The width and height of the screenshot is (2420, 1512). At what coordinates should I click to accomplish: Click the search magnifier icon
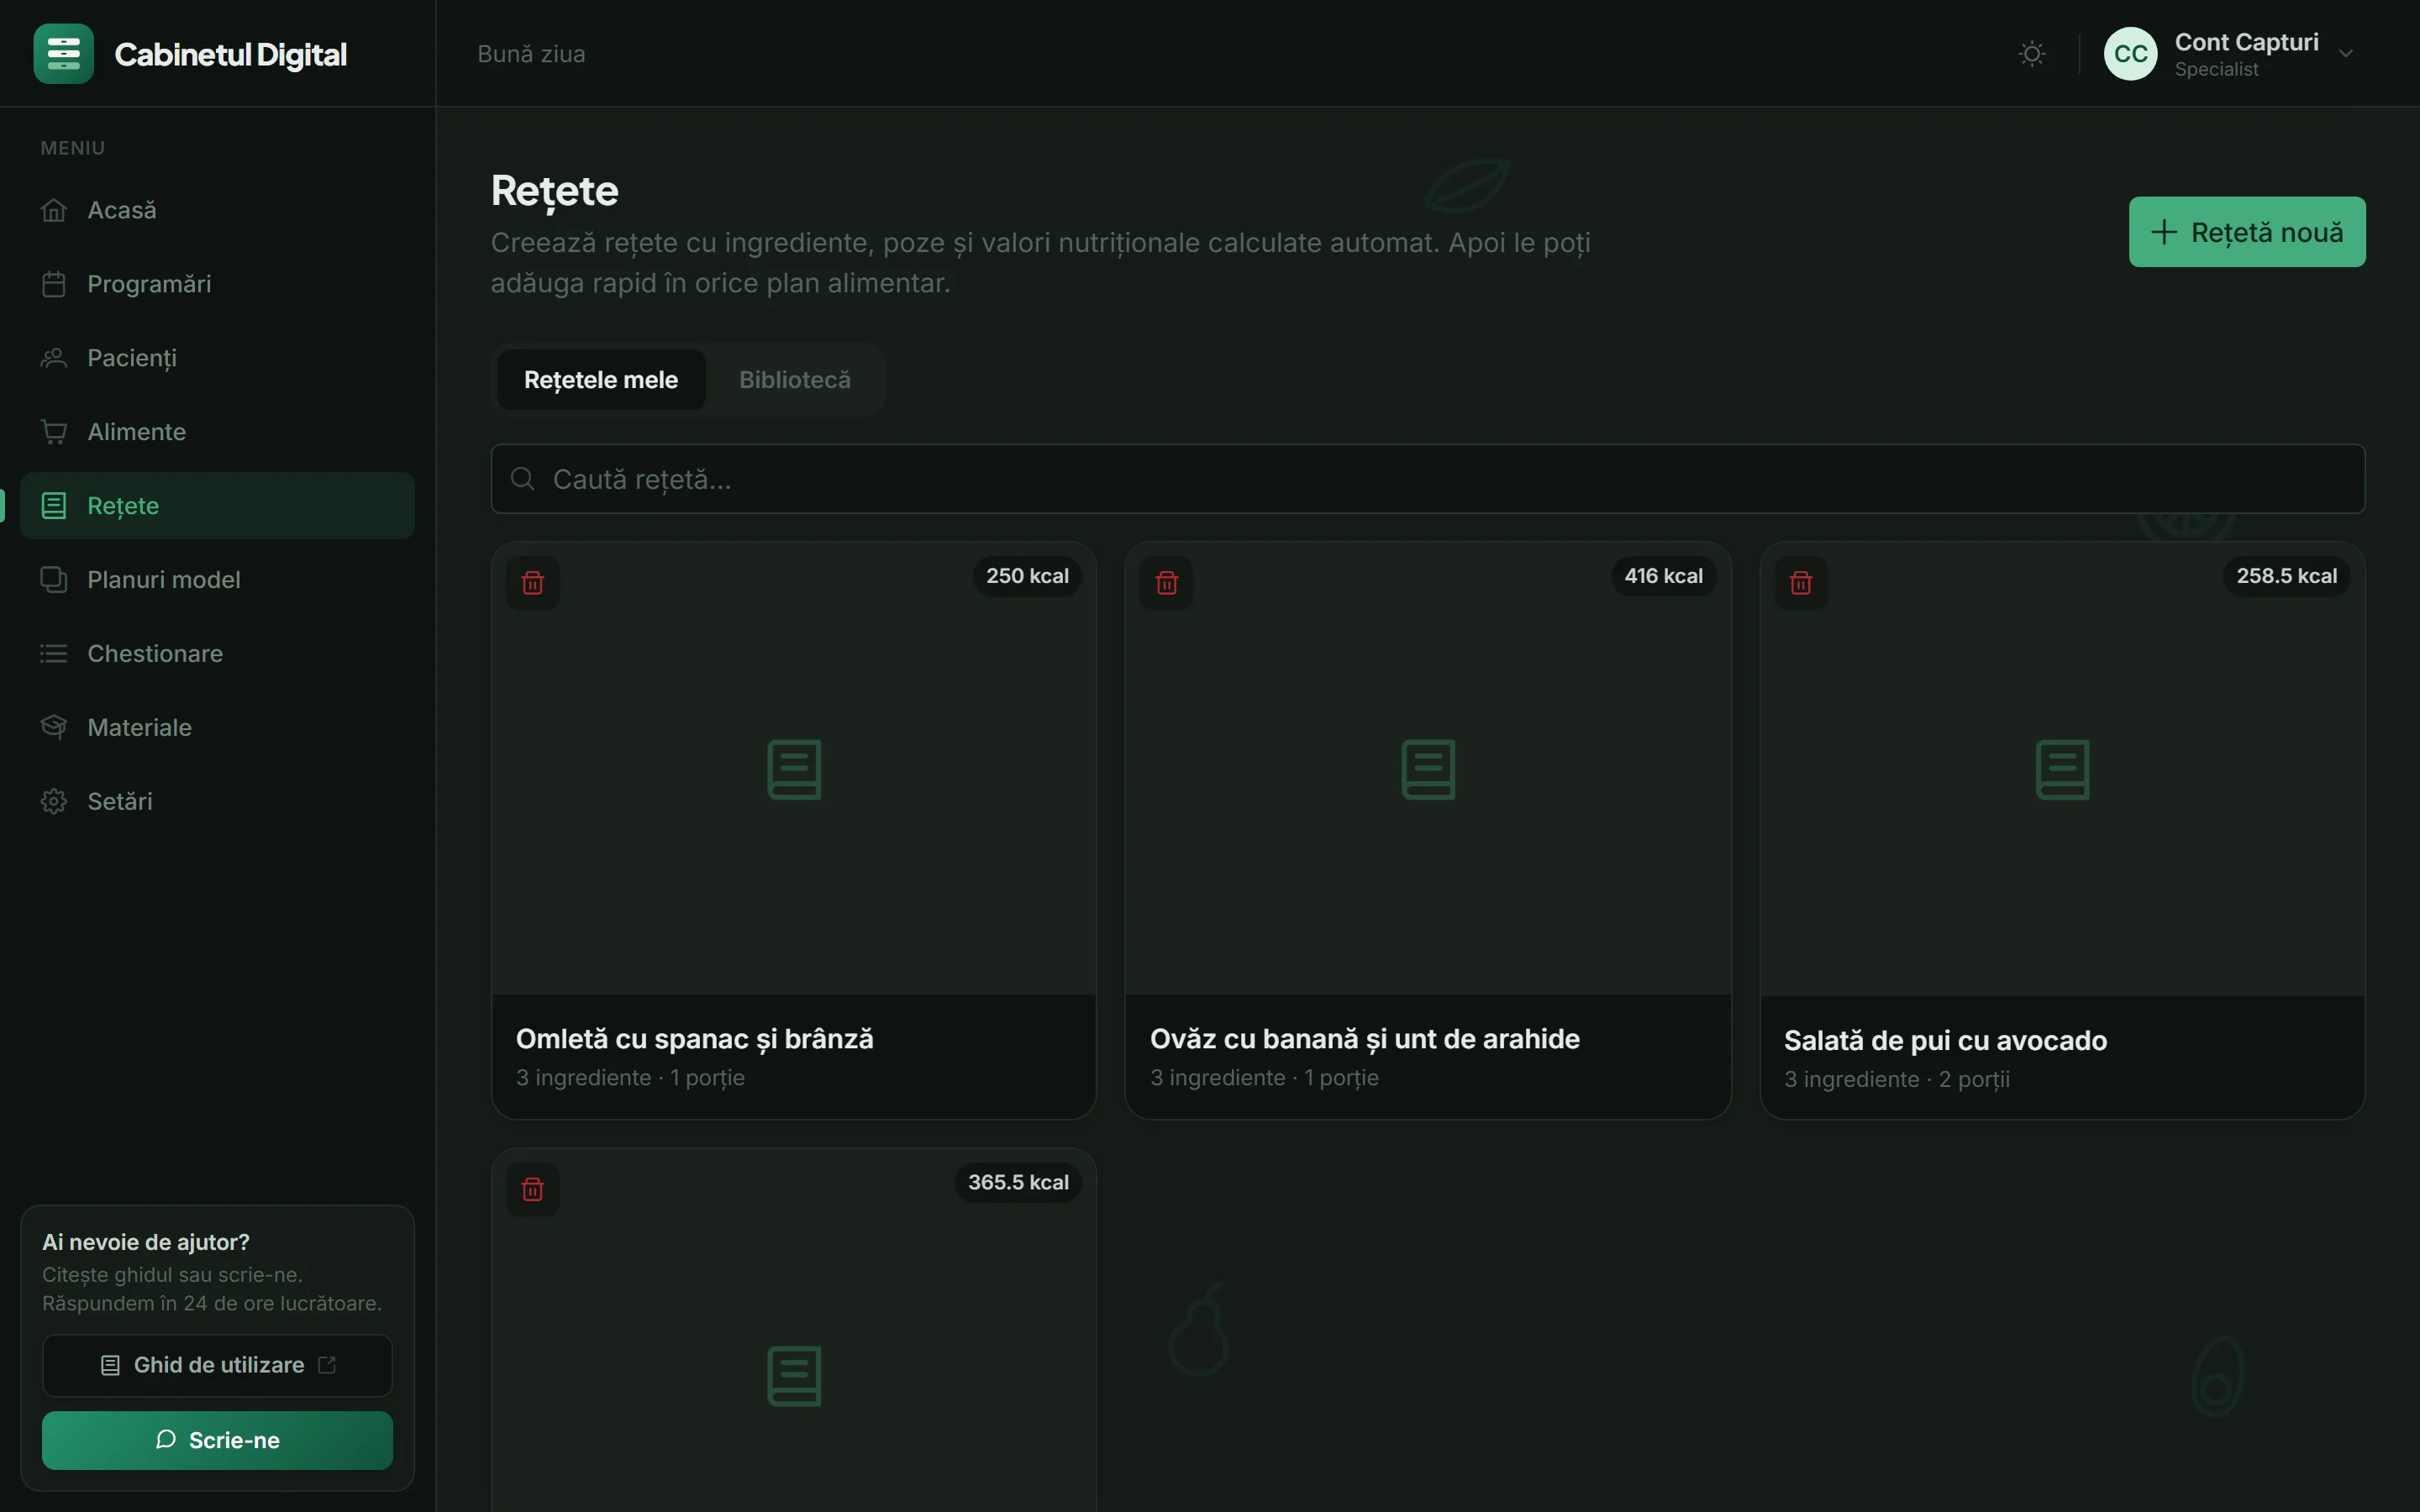523,479
